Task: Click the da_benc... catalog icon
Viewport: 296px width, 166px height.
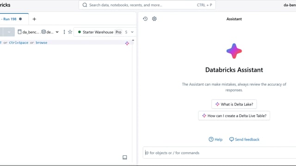Action: pyautogui.click(x=19, y=32)
